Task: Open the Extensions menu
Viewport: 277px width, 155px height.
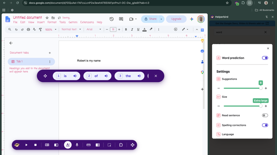Action: tap(87, 22)
